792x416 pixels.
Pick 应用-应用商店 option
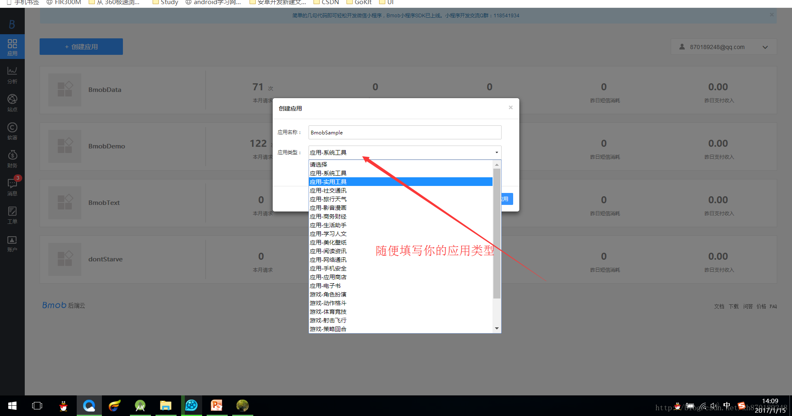pos(401,277)
